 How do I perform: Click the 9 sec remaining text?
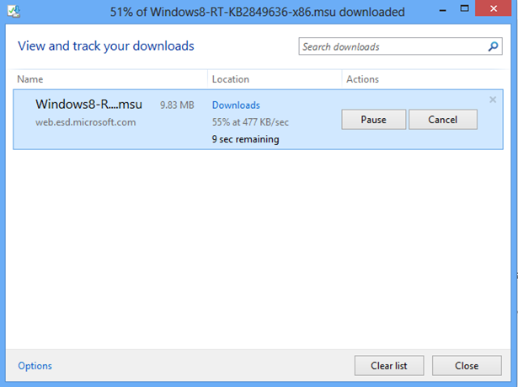245,139
